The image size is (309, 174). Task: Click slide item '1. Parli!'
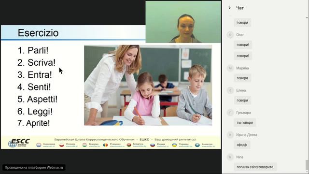click(x=33, y=50)
